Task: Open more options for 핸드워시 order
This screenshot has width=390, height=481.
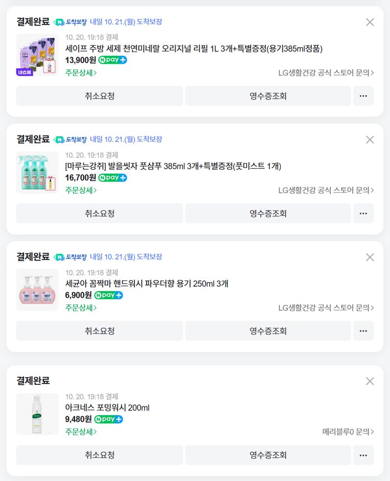Action: [x=363, y=331]
